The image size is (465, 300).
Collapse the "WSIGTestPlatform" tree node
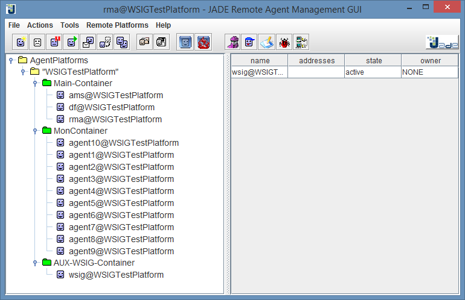pyautogui.click(x=23, y=72)
